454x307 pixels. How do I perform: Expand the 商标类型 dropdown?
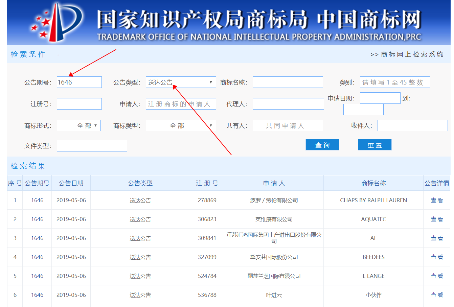181,125
